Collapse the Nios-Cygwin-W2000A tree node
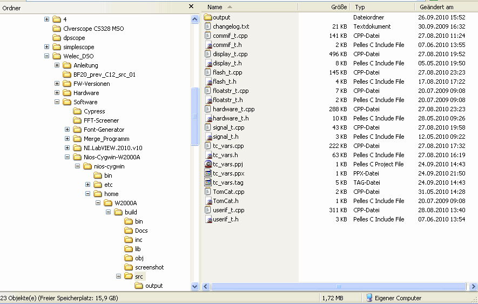The width and height of the screenshot is (478, 304). pyautogui.click(x=68, y=157)
